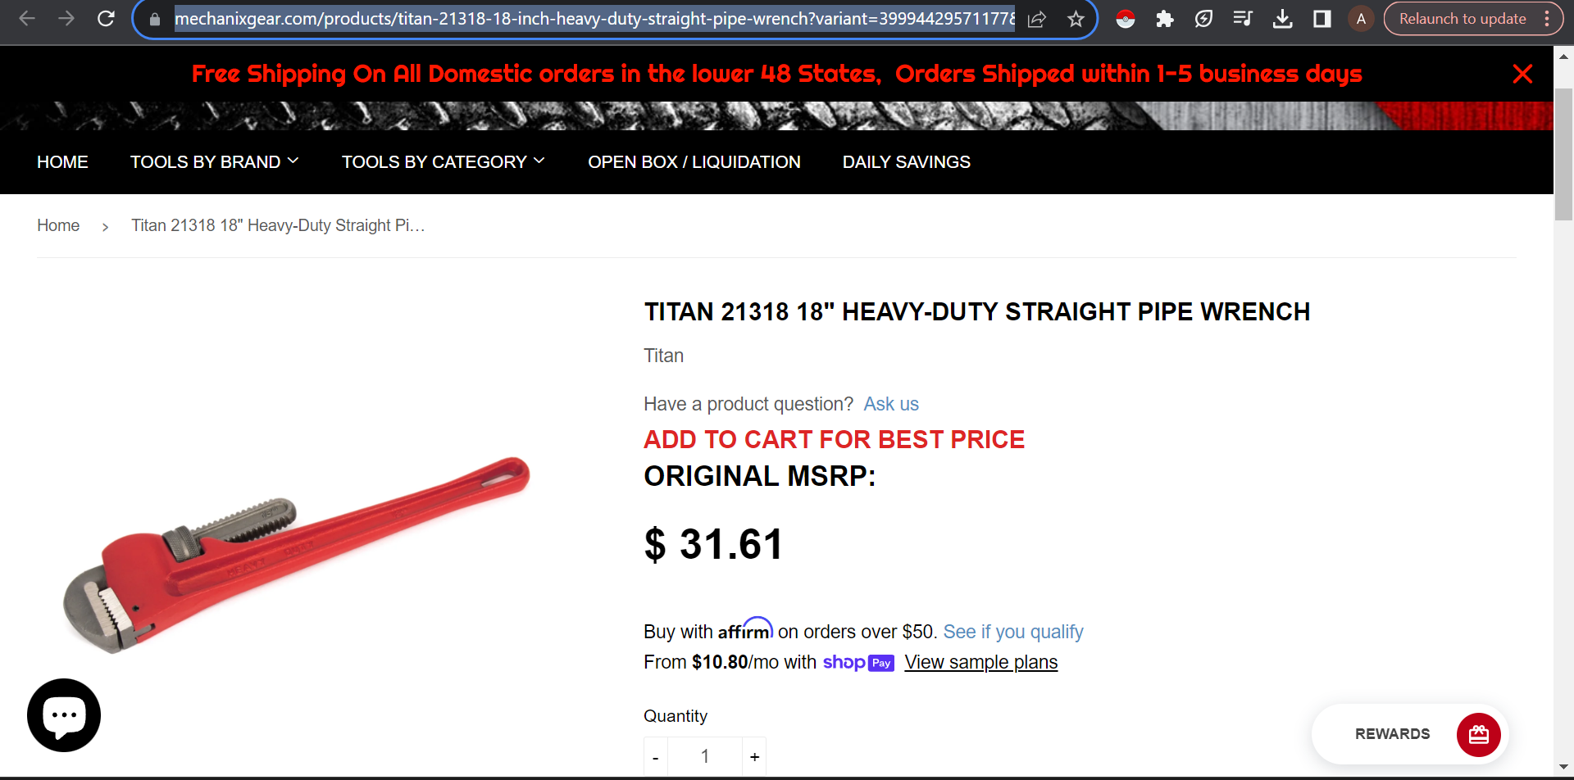
Task: Click the pipe wrench product image
Action: coord(297,555)
